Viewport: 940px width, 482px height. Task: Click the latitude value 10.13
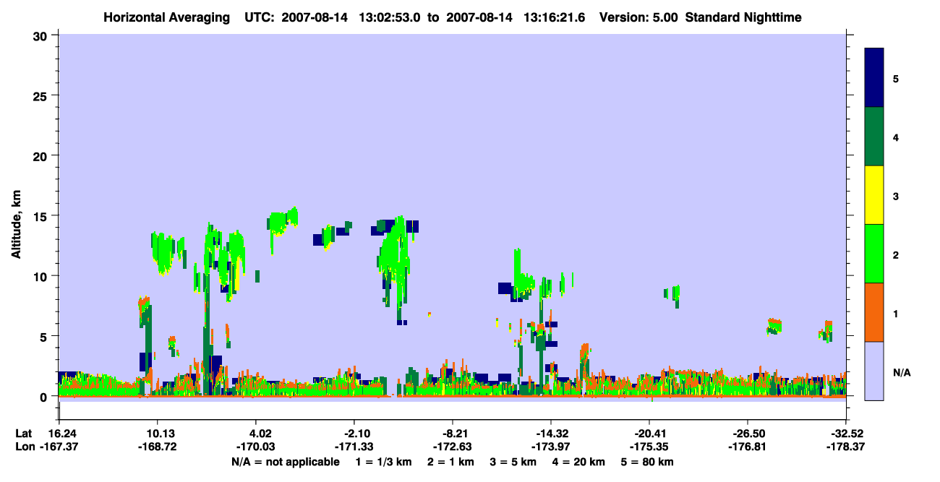(157, 434)
